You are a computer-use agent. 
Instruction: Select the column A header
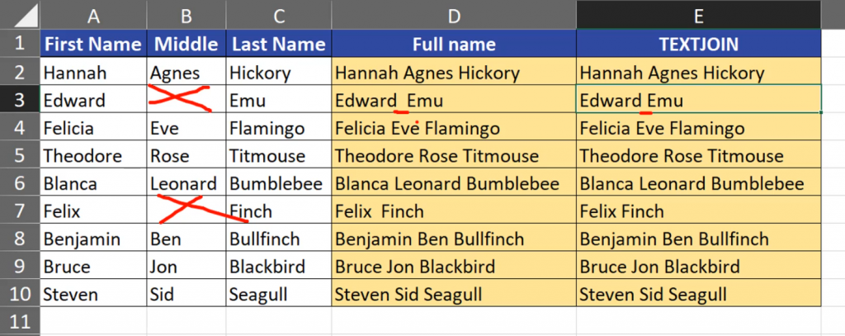pos(93,15)
